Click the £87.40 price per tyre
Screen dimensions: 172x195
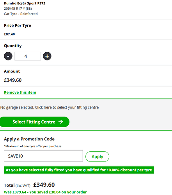pyautogui.click(x=9, y=34)
